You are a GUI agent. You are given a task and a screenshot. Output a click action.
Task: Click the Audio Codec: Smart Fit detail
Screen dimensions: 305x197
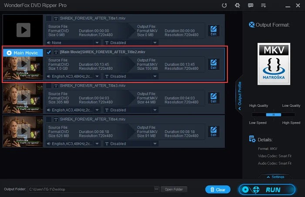pos(274,163)
